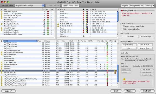Click green status icon of bitmap.eps row
This screenshot has height=94, width=156.
click(107, 56)
